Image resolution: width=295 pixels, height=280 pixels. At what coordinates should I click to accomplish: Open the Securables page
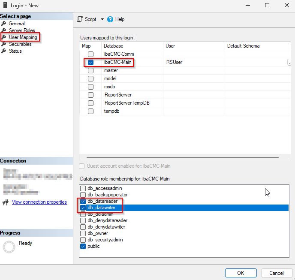[x=20, y=44]
